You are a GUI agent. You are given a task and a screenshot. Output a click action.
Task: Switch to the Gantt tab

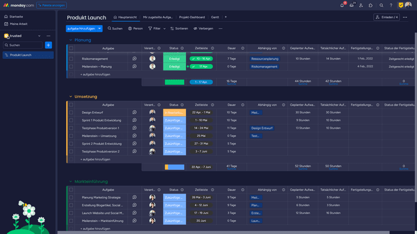(x=215, y=17)
